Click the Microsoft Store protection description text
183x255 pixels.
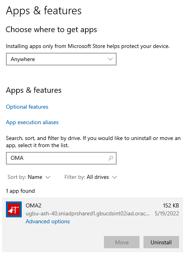(88, 46)
